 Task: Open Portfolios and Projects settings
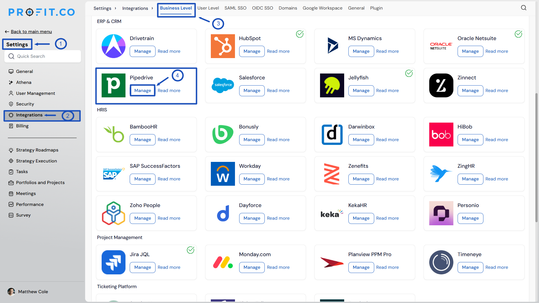tap(40, 183)
